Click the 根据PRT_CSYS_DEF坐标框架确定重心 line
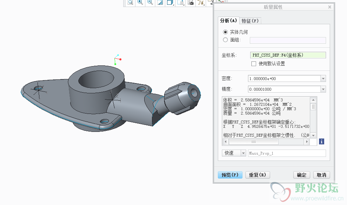Viewport: 347px width, 205px height. 259,122
